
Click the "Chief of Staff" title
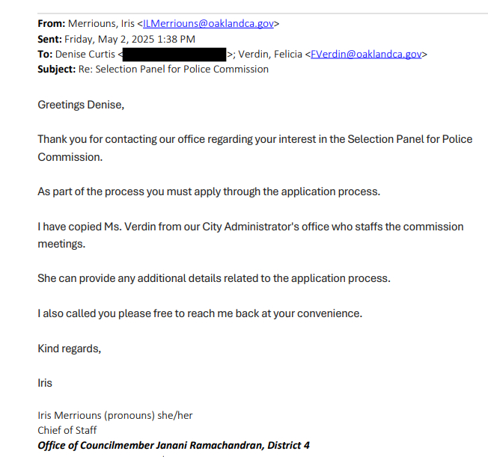[67, 430]
